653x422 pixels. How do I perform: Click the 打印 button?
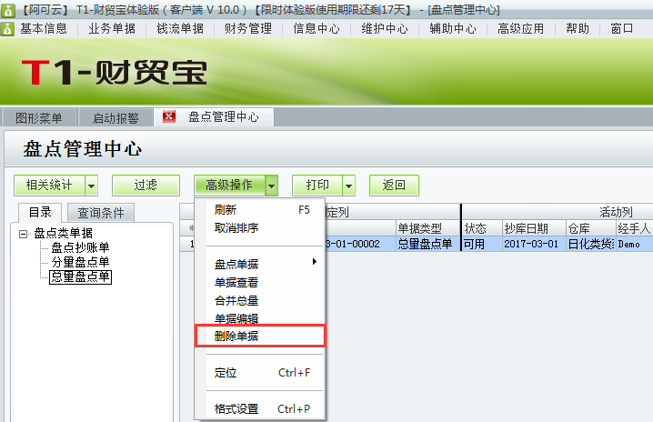click(317, 185)
